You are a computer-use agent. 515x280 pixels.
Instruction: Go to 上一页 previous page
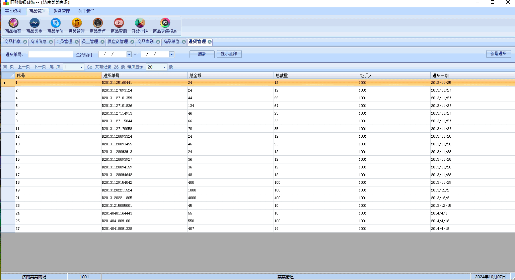[24, 67]
